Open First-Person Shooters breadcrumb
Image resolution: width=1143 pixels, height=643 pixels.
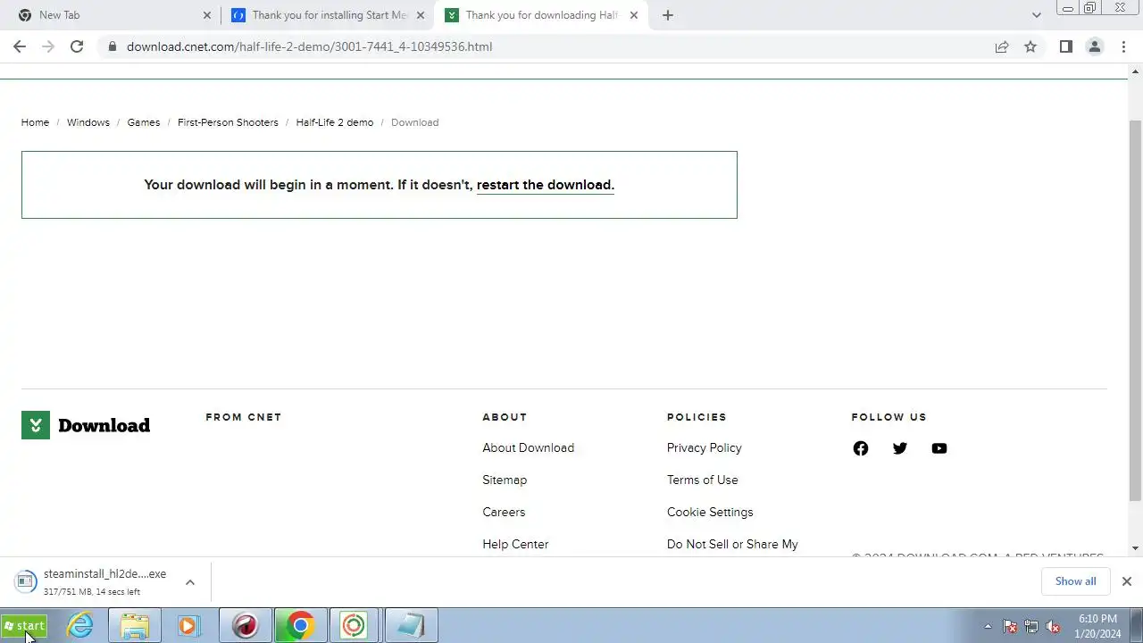tap(228, 122)
